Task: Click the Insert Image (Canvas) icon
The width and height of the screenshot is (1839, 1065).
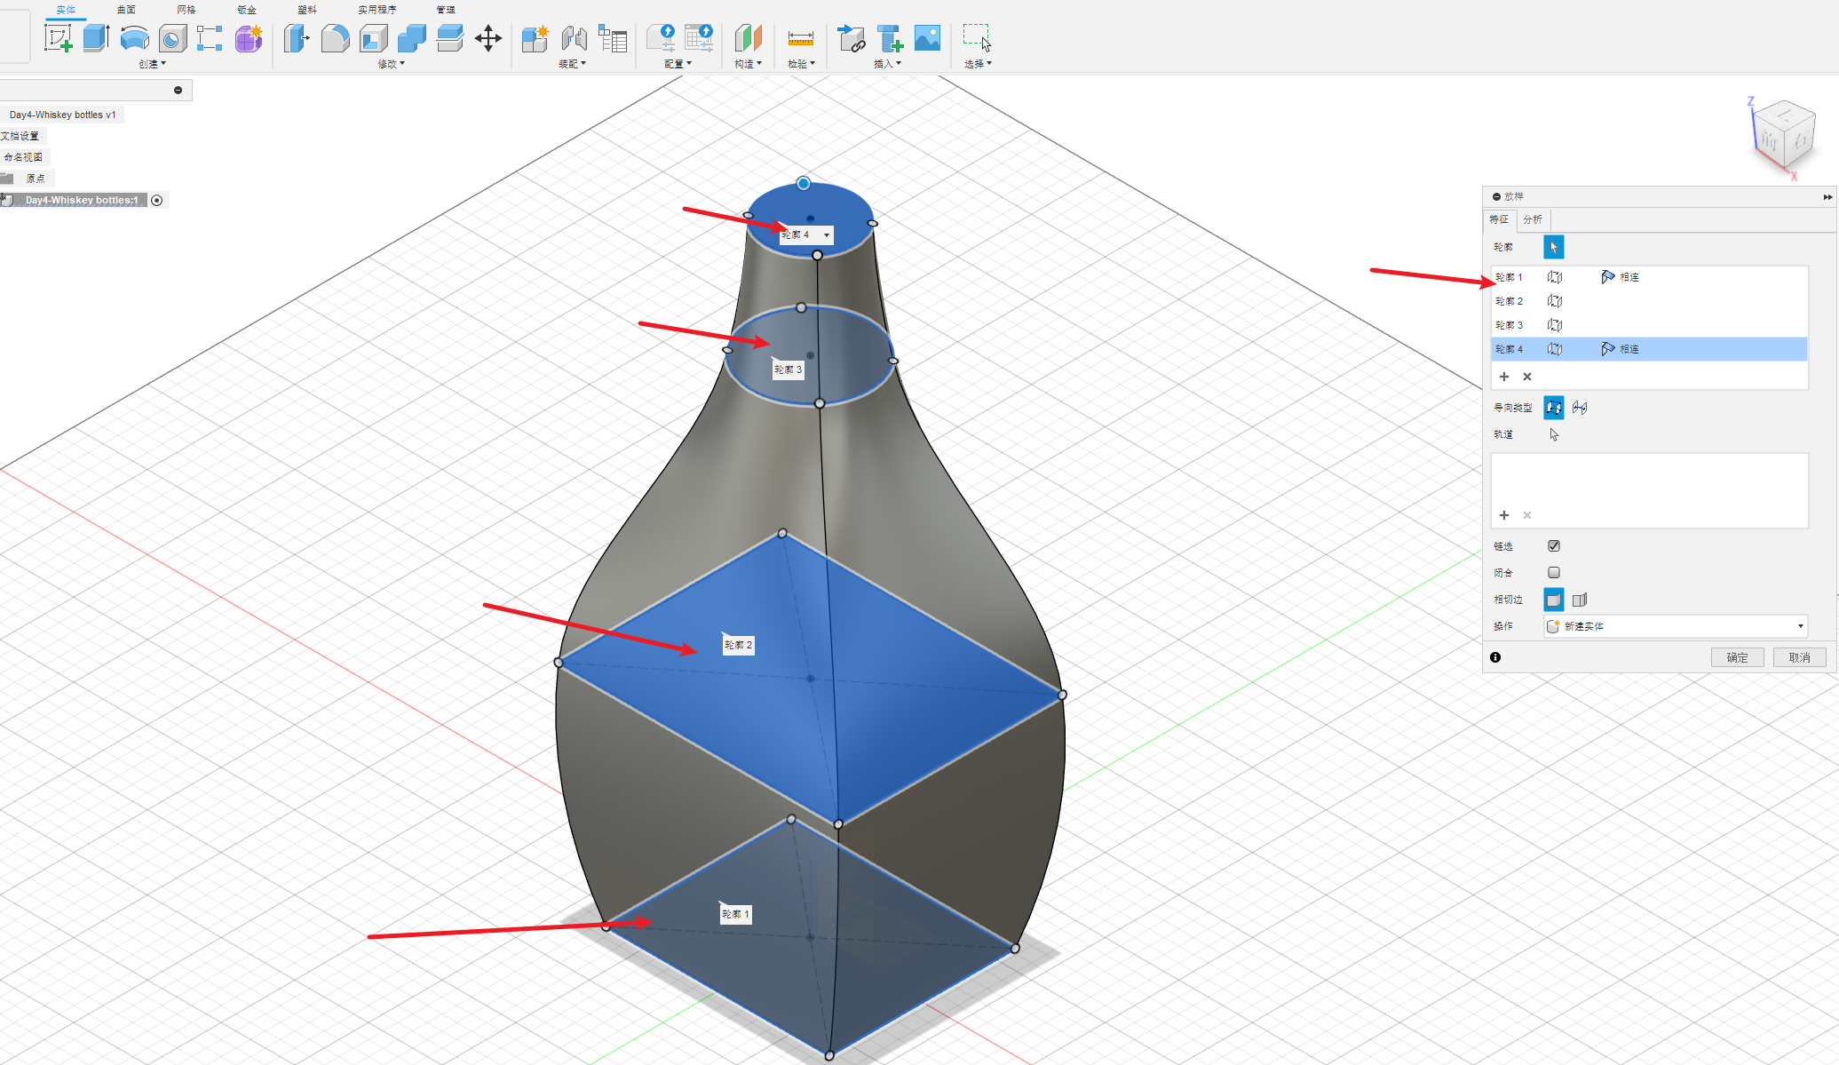Action: pyautogui.click(x=927, y=38)
